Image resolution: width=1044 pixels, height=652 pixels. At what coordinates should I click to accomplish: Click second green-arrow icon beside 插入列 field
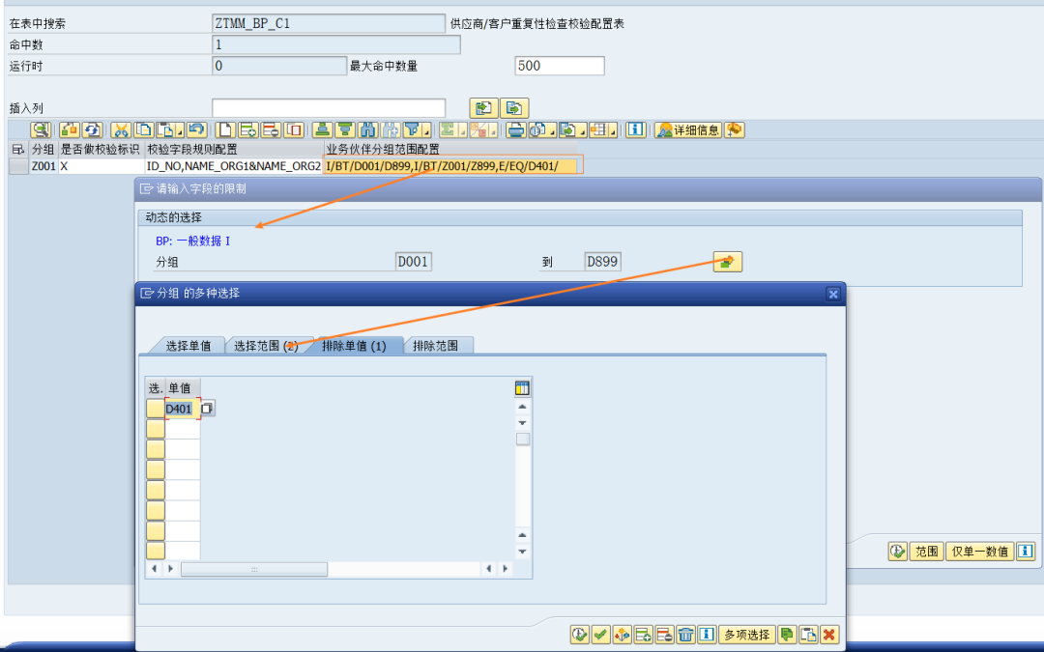tap(514, 108)
